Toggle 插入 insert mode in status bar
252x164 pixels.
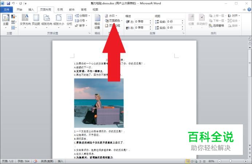(60, 161)
